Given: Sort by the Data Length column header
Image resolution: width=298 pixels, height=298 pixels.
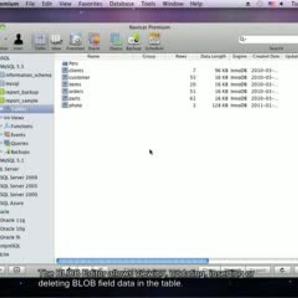Looking at the screenshot, I should [213, 57].
